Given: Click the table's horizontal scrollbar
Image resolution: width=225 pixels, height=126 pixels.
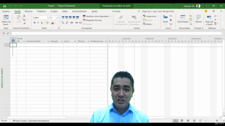Looking at the screenshot, I should pyautogui.click(x=37, y=118).
